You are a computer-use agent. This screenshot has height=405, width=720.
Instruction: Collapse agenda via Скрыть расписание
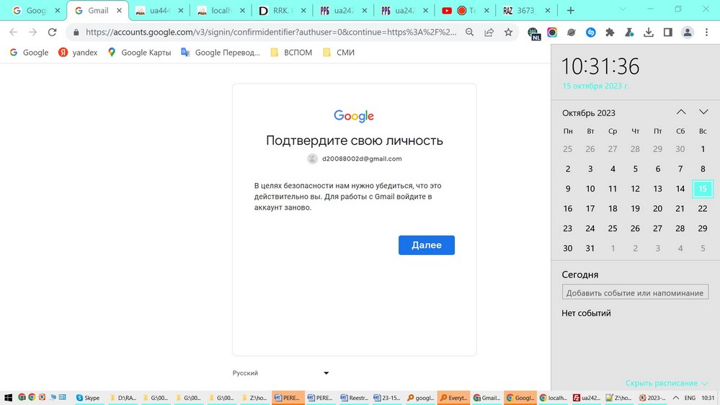tap(666, 383)
